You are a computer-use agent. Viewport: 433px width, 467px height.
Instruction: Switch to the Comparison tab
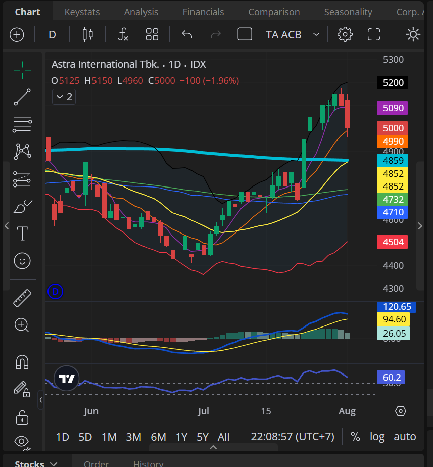click(x=274, y=12)
